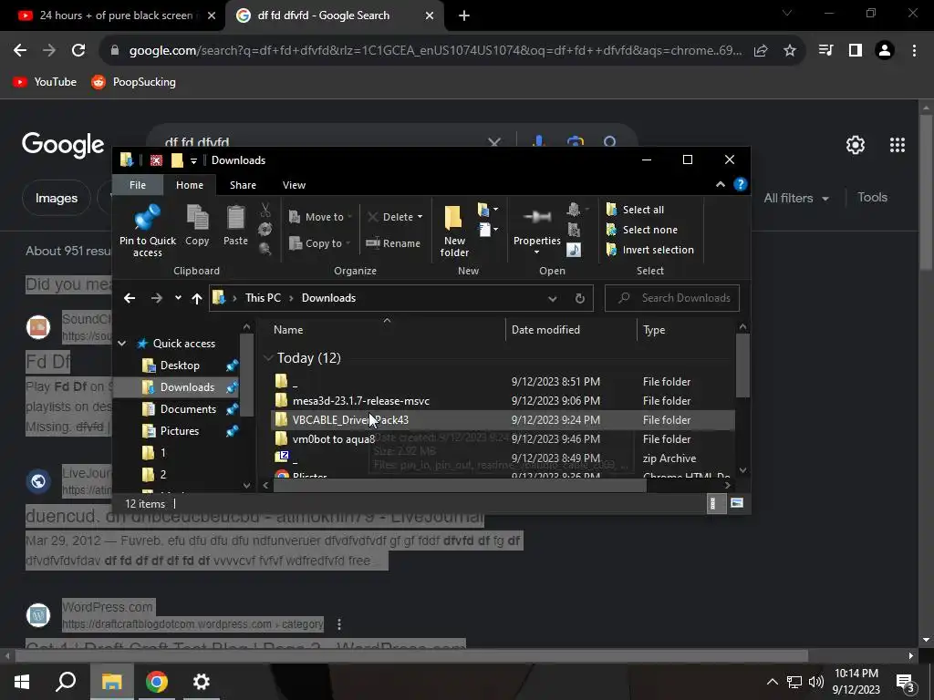Viewport: 934px width, 700px height.
Task: Open recent locations dropdown arrow
Action: coord(178,298)
